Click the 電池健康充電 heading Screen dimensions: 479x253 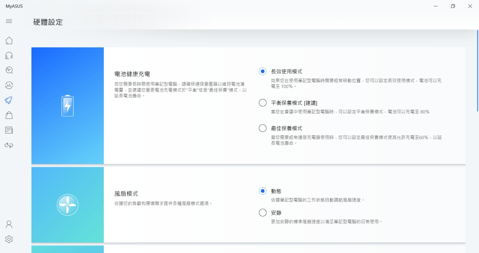pyautogui.click(x=132, y=74)
